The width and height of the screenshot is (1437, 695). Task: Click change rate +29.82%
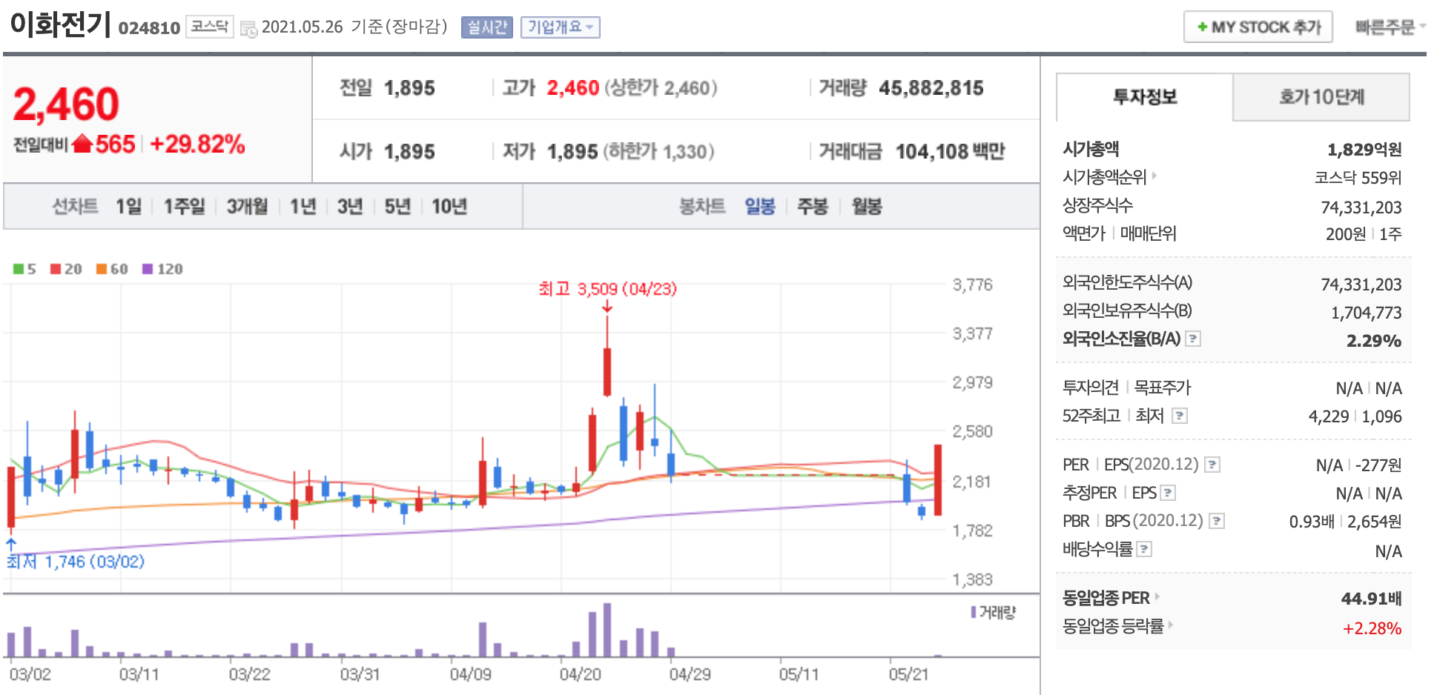pos(197,144)
